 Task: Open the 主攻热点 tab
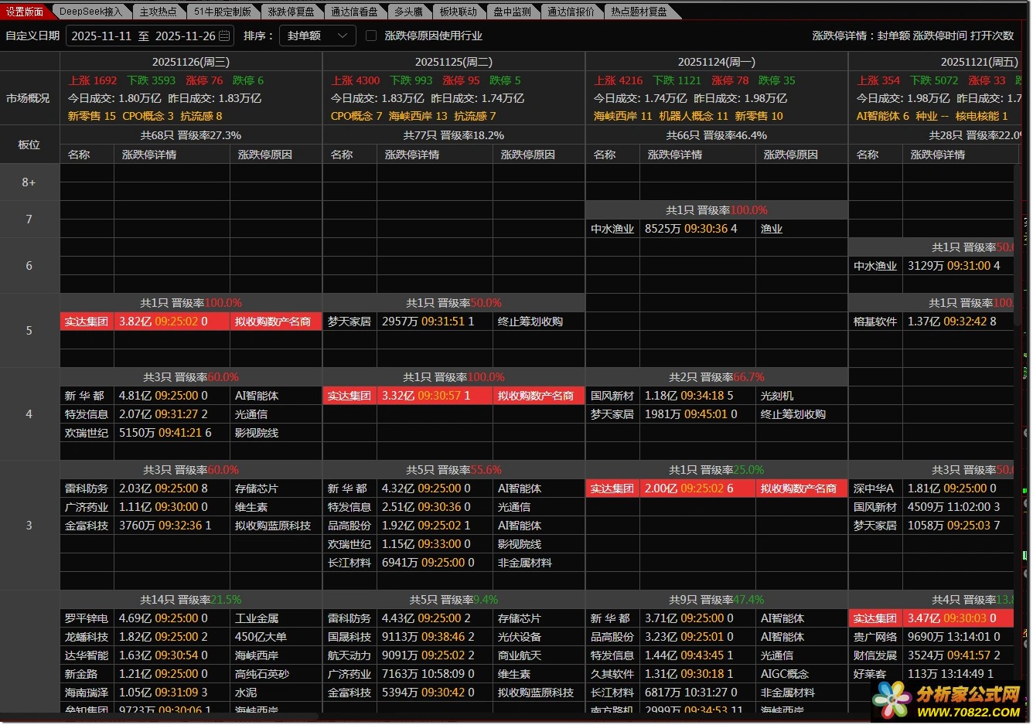click(x=158, y=12)
